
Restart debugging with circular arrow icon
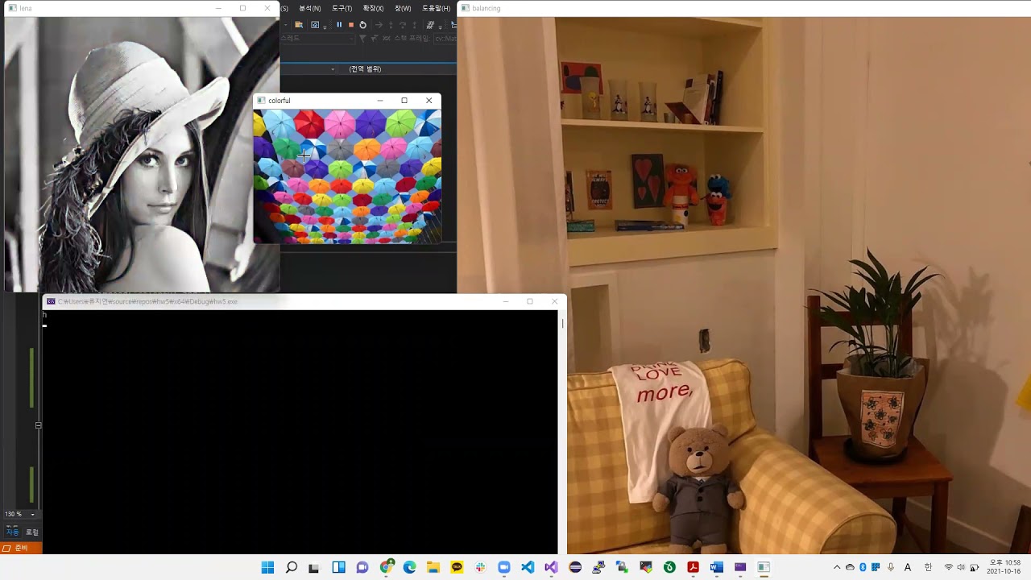tap(363, 25)
